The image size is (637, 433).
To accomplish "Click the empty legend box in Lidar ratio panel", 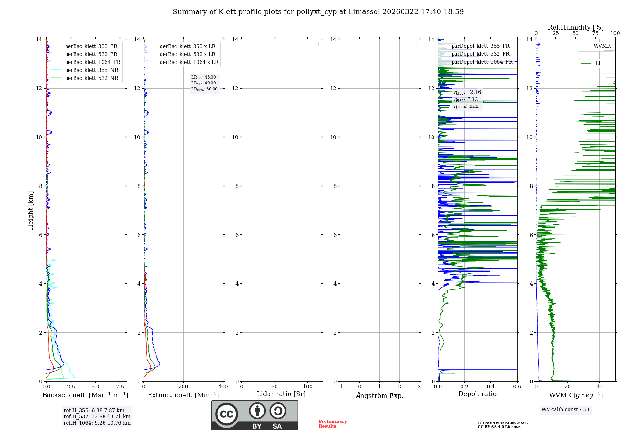I will tap(317, 44).
